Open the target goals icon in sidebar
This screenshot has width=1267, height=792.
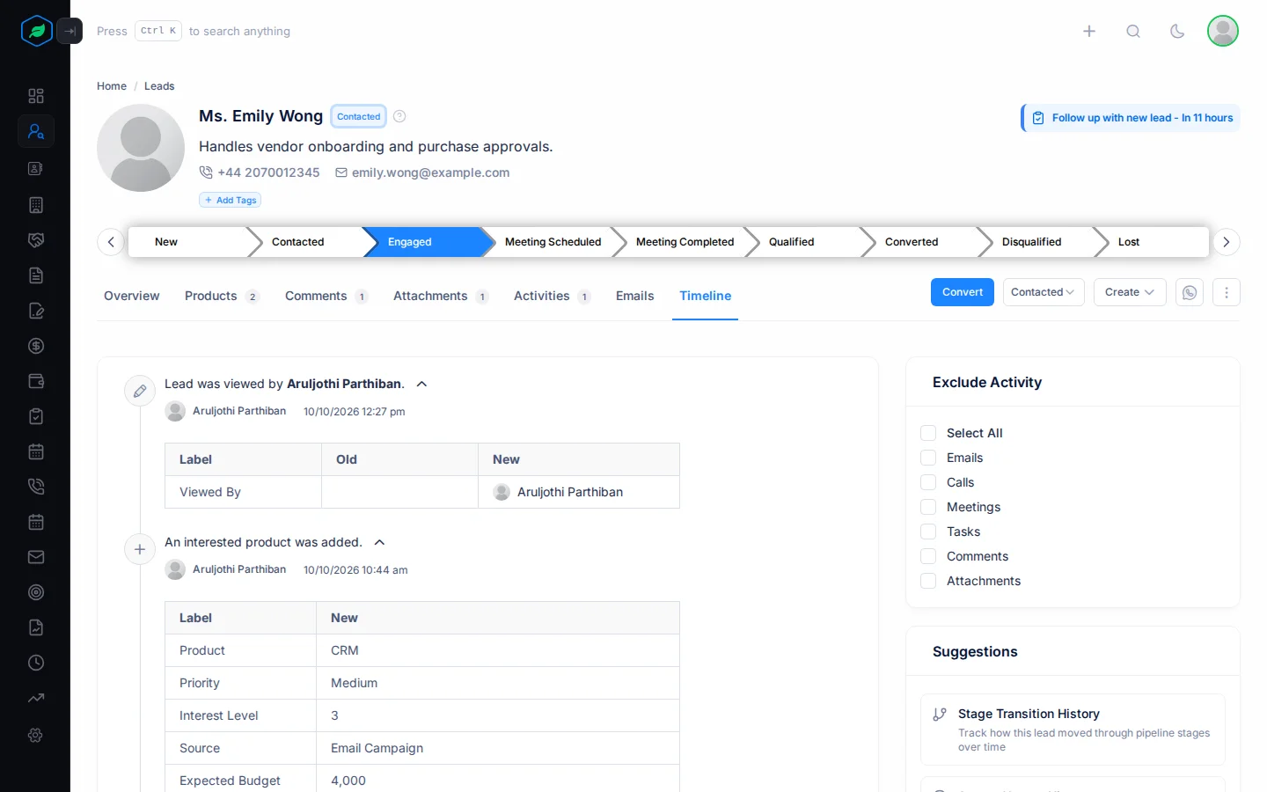[36, 592]
